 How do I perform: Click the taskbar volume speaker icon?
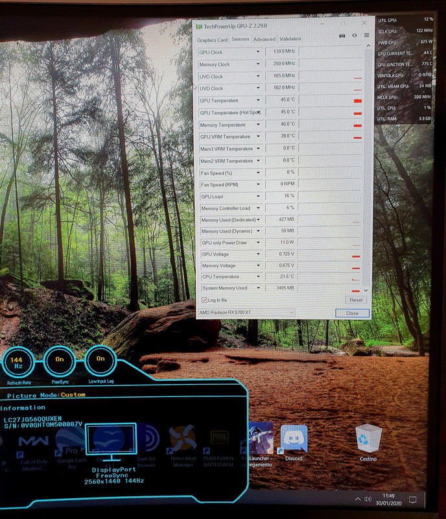coord(368,499)
